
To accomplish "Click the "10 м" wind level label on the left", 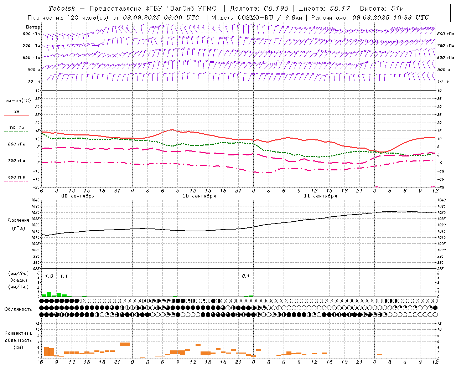I will [34, 81].
